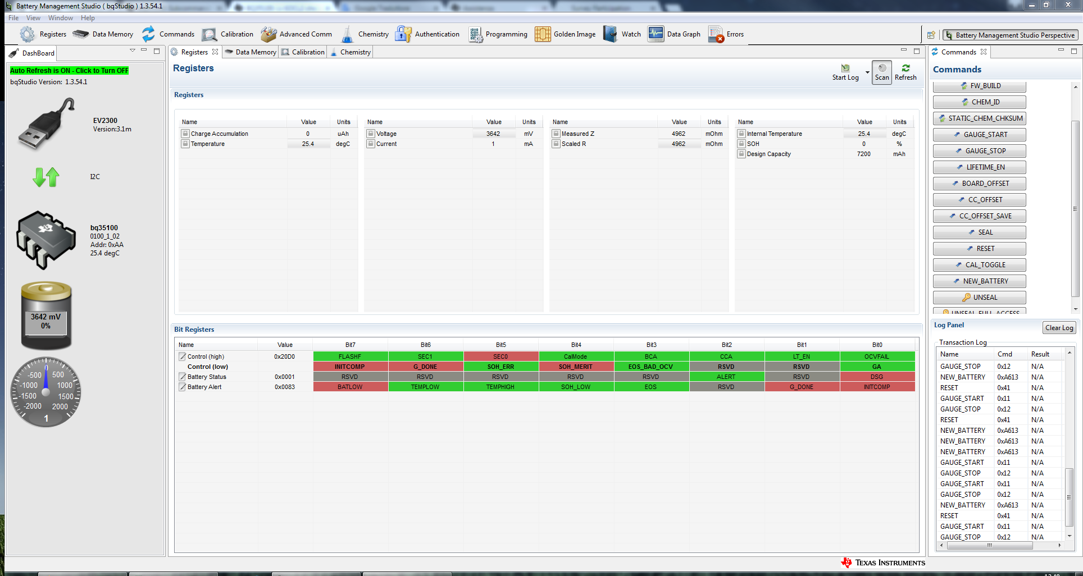Click the Transaction Log vertical scrollbar
Image resolution: width=1083 pixels, height=576 pixels.
(1069, 497)
